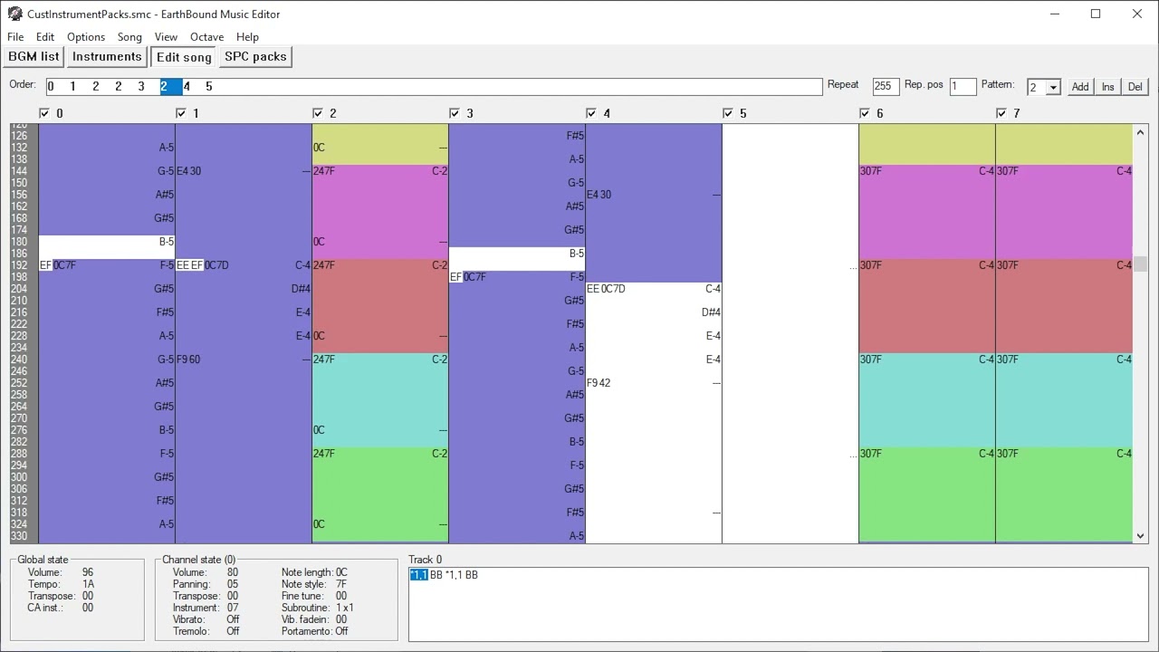Image resolution: width=1159 pixels, height=652 pixels.
Task: Mute channel 4 using its checkbox
Action: tap(591, 113)
